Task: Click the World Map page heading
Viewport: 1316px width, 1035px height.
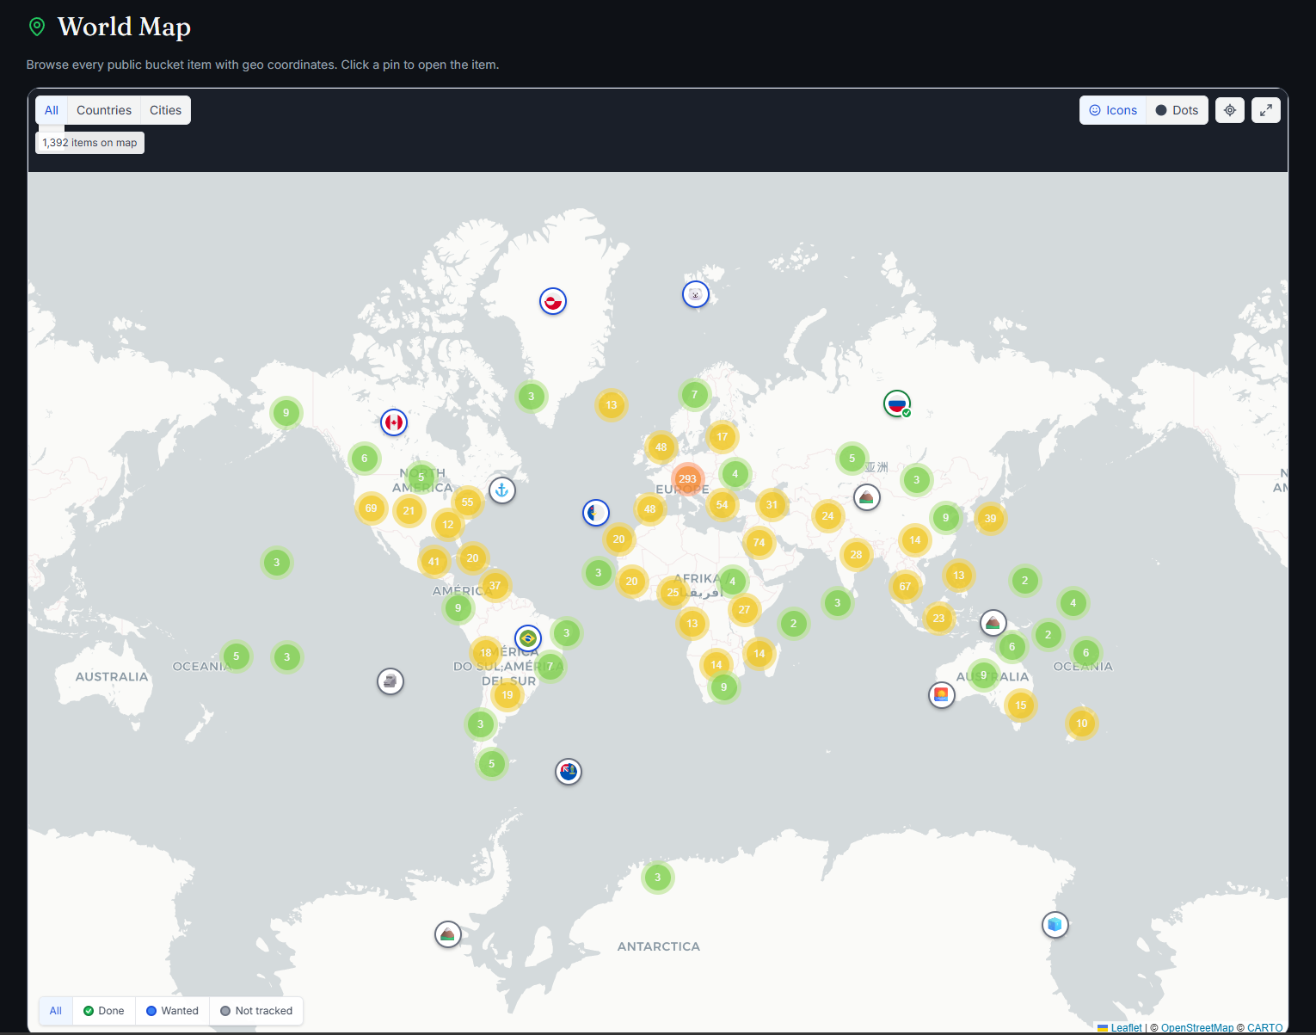Action: tap(124, 27)
